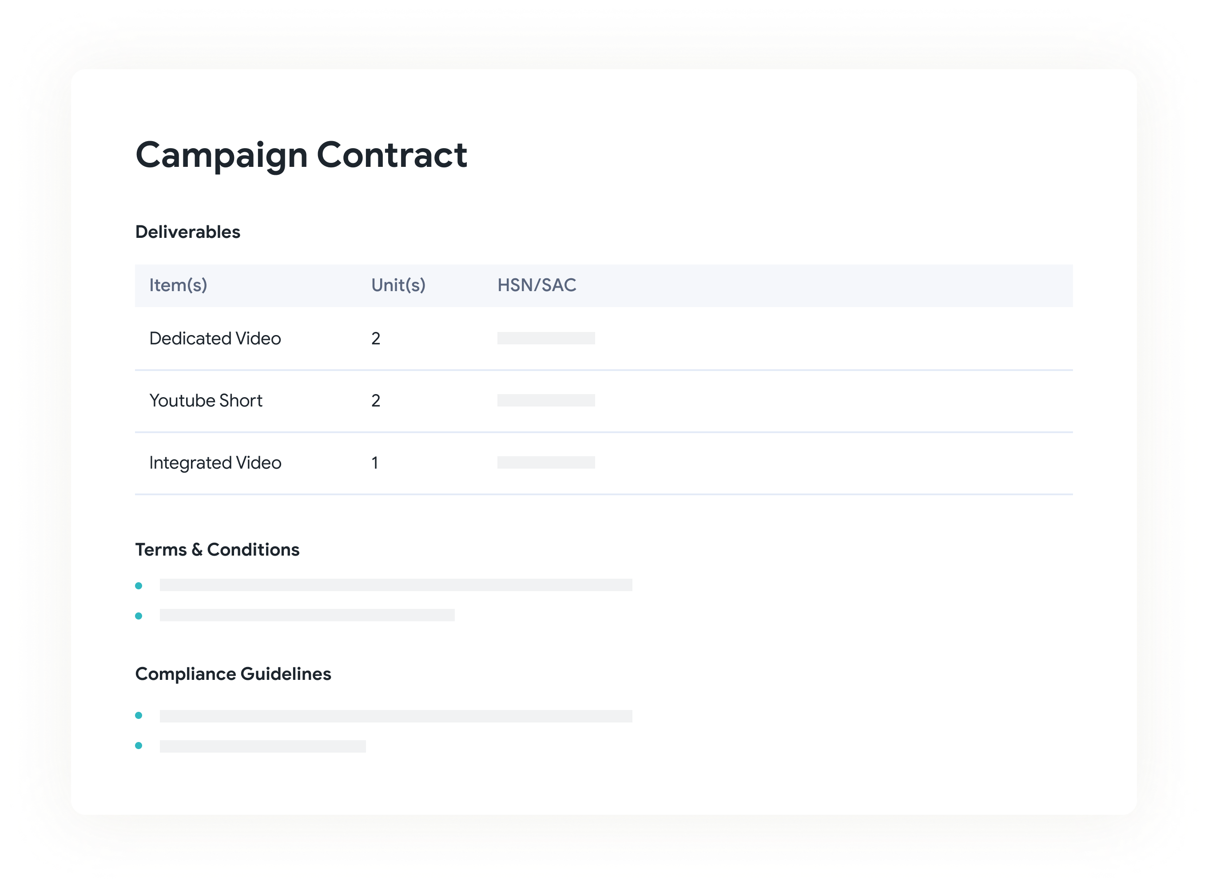Select the Dedicated Video row item
Image resolution: width=1208 pixels, height=888 pixels.
click(x=215, y=338)
